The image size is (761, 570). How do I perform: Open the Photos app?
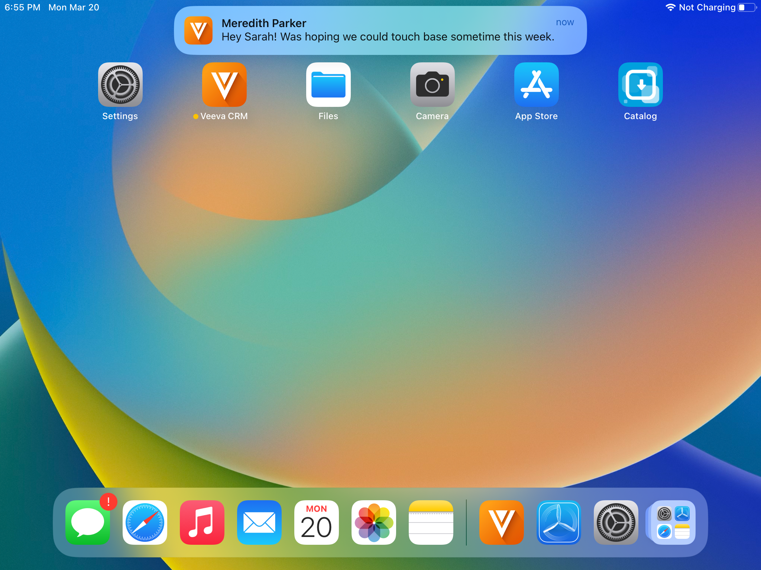click(x=374, y=522)
